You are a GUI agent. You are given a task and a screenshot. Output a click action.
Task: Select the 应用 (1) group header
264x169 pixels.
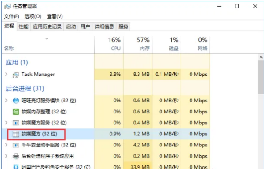17,63
